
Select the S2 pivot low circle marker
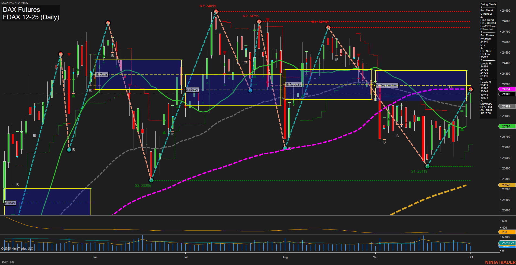(x=151, y=180)
